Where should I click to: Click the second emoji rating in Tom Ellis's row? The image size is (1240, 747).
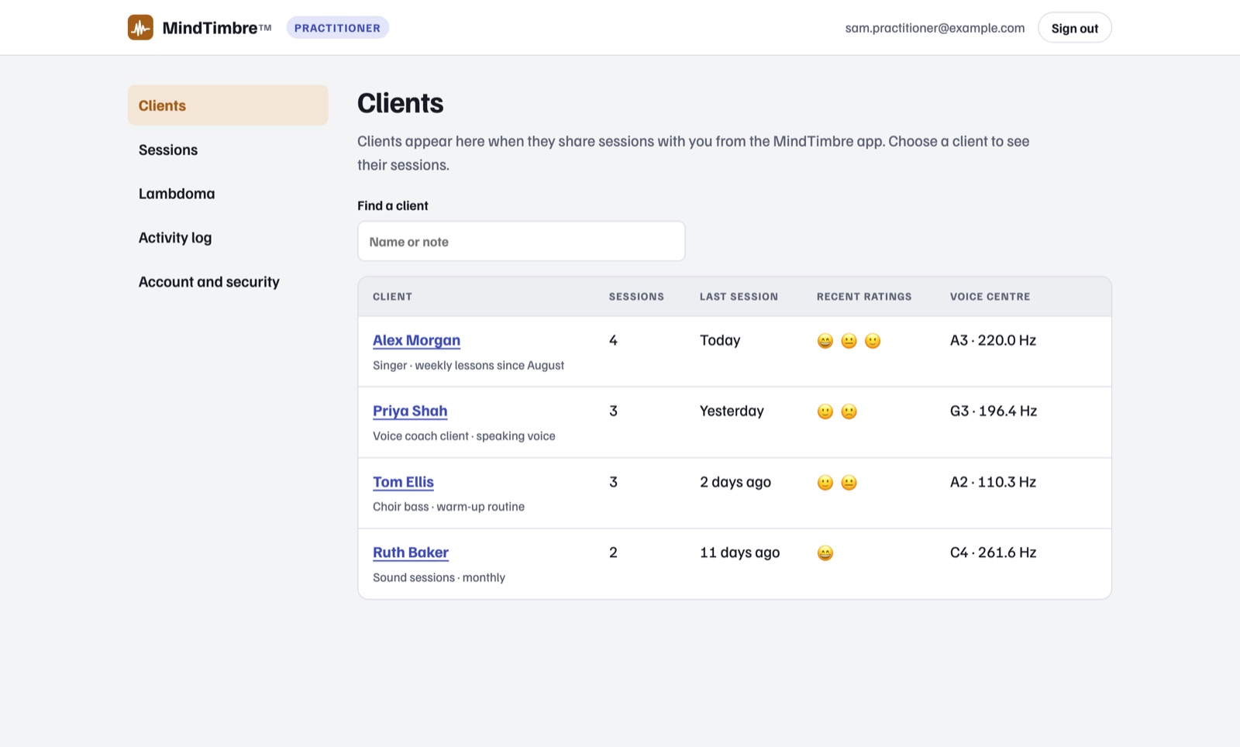point(849,483)
